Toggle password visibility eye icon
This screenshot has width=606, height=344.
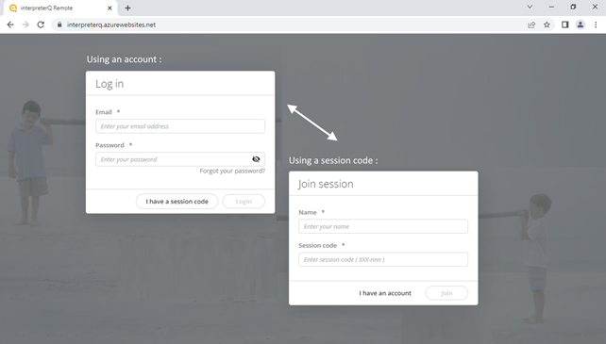pos(256,159)
